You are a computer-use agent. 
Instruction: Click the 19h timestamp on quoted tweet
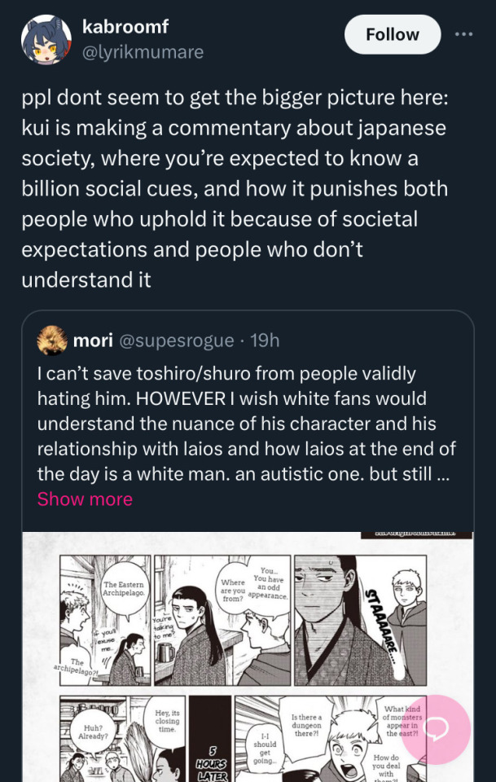click(x=264, y=340)
